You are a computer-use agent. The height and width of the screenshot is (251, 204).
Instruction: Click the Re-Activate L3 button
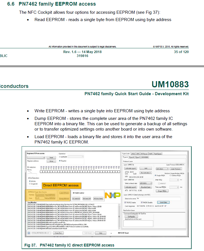(x=146, y=173)
